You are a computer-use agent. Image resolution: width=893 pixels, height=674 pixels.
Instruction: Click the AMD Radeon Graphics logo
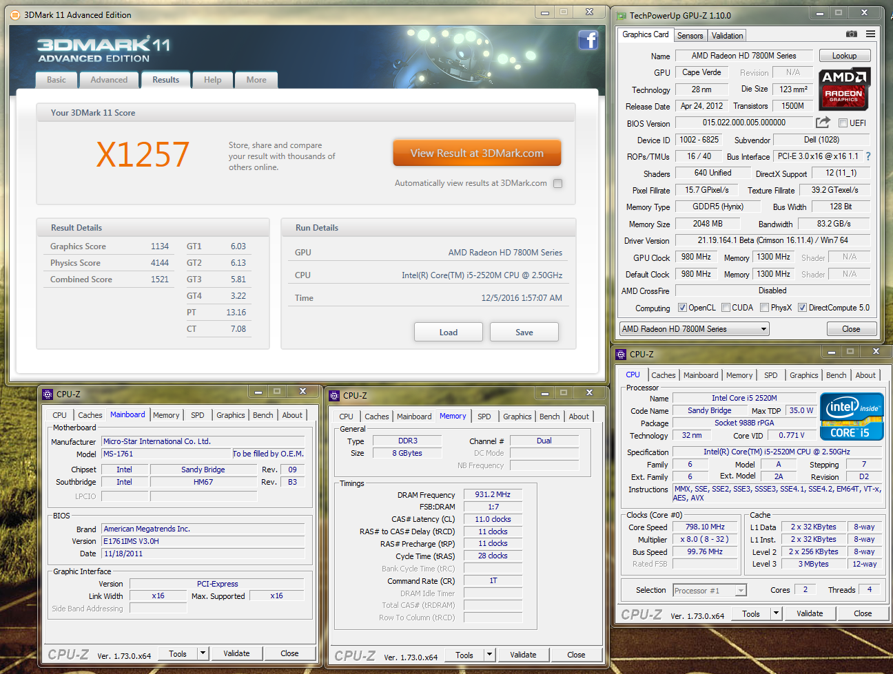coord(844,89)
